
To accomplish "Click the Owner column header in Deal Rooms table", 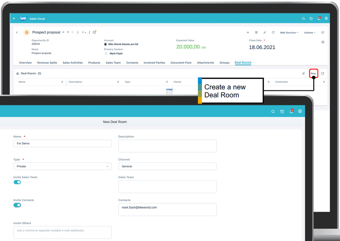I will pos(177,82).
